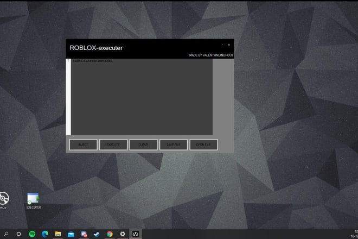Click the ROBLOX-executer title bar text
This screenshot has height=239, width=358.
click(x=96, y=48)
